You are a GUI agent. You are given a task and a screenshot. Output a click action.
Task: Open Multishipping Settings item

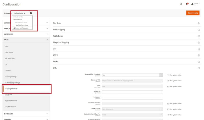[12, 83]
